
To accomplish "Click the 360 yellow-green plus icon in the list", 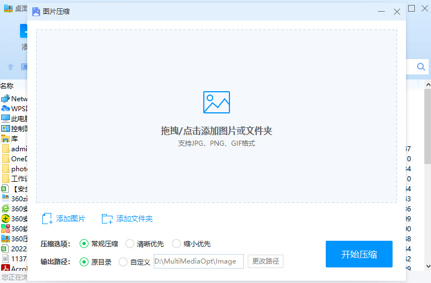I will click(x=6, y=219).
